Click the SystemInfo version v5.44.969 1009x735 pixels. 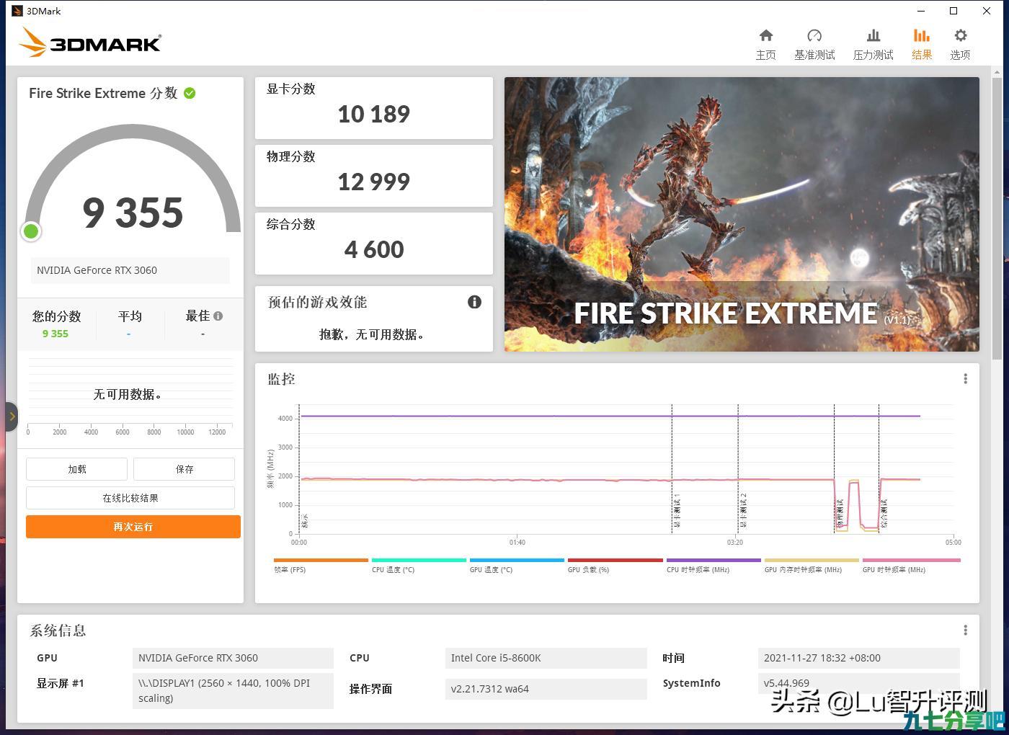858,683
